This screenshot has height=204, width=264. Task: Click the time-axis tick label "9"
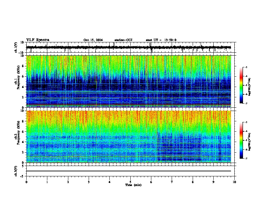click(x=213, y=182)
